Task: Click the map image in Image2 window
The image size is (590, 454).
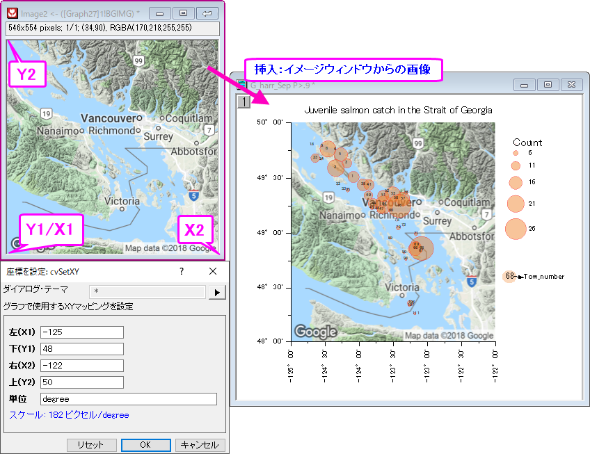Action: coord(113,146)
